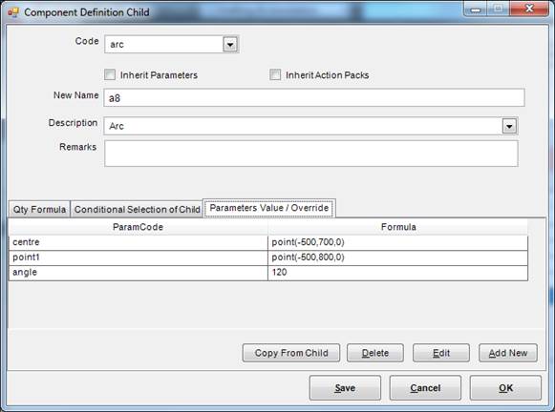Switch to the Qty Formula tab
555x412 pixels.
coord(39,210)
